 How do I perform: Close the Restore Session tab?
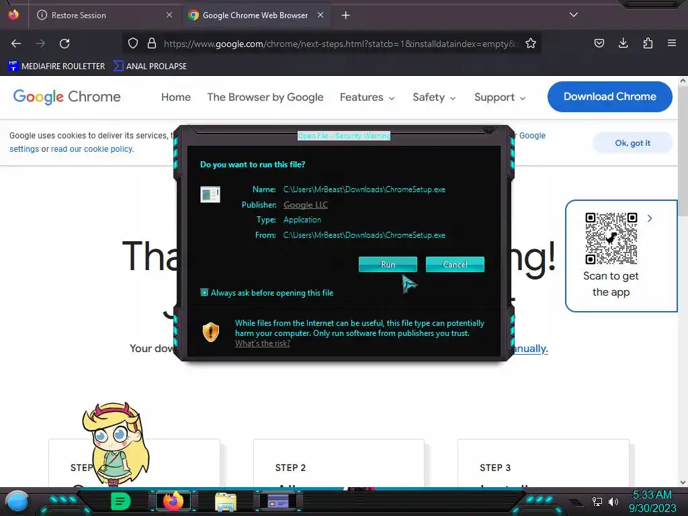coord(169,15)
